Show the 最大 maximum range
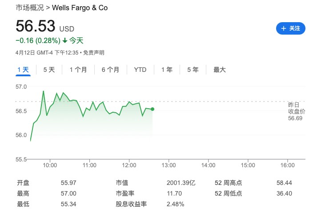 [219, 70]
